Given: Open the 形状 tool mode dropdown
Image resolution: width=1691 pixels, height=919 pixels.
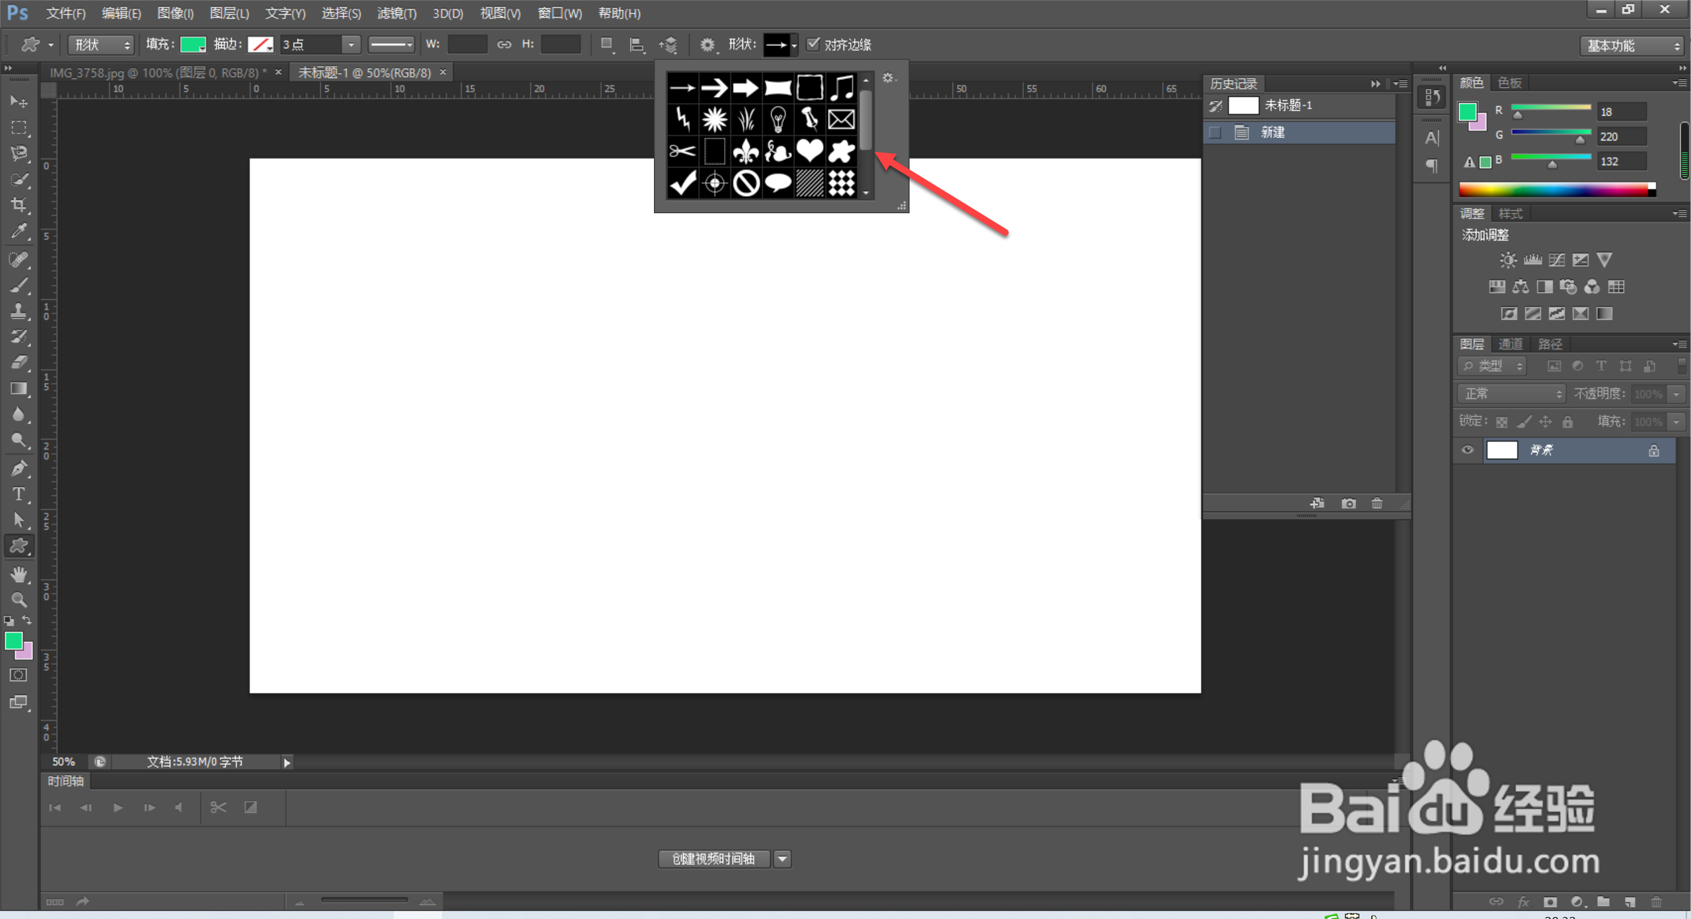Looking at the screenshot, I should click(x=101, y=44).
